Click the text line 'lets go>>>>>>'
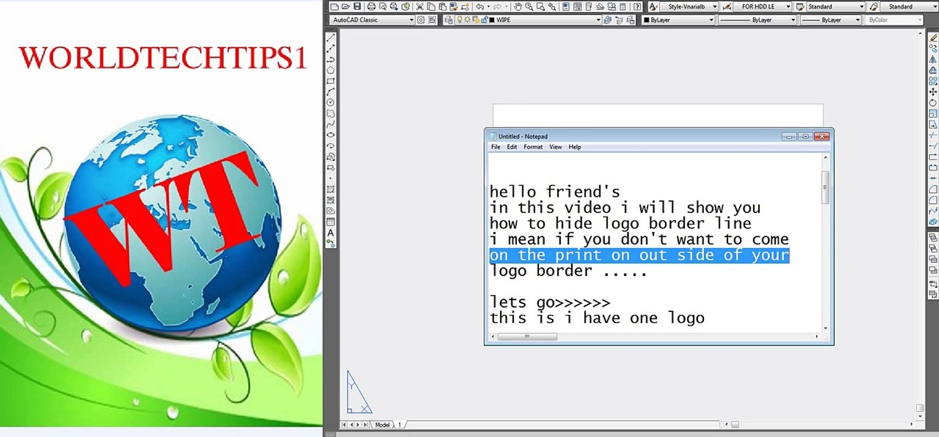This screenshot has height=437, width=939. point(550,302)
